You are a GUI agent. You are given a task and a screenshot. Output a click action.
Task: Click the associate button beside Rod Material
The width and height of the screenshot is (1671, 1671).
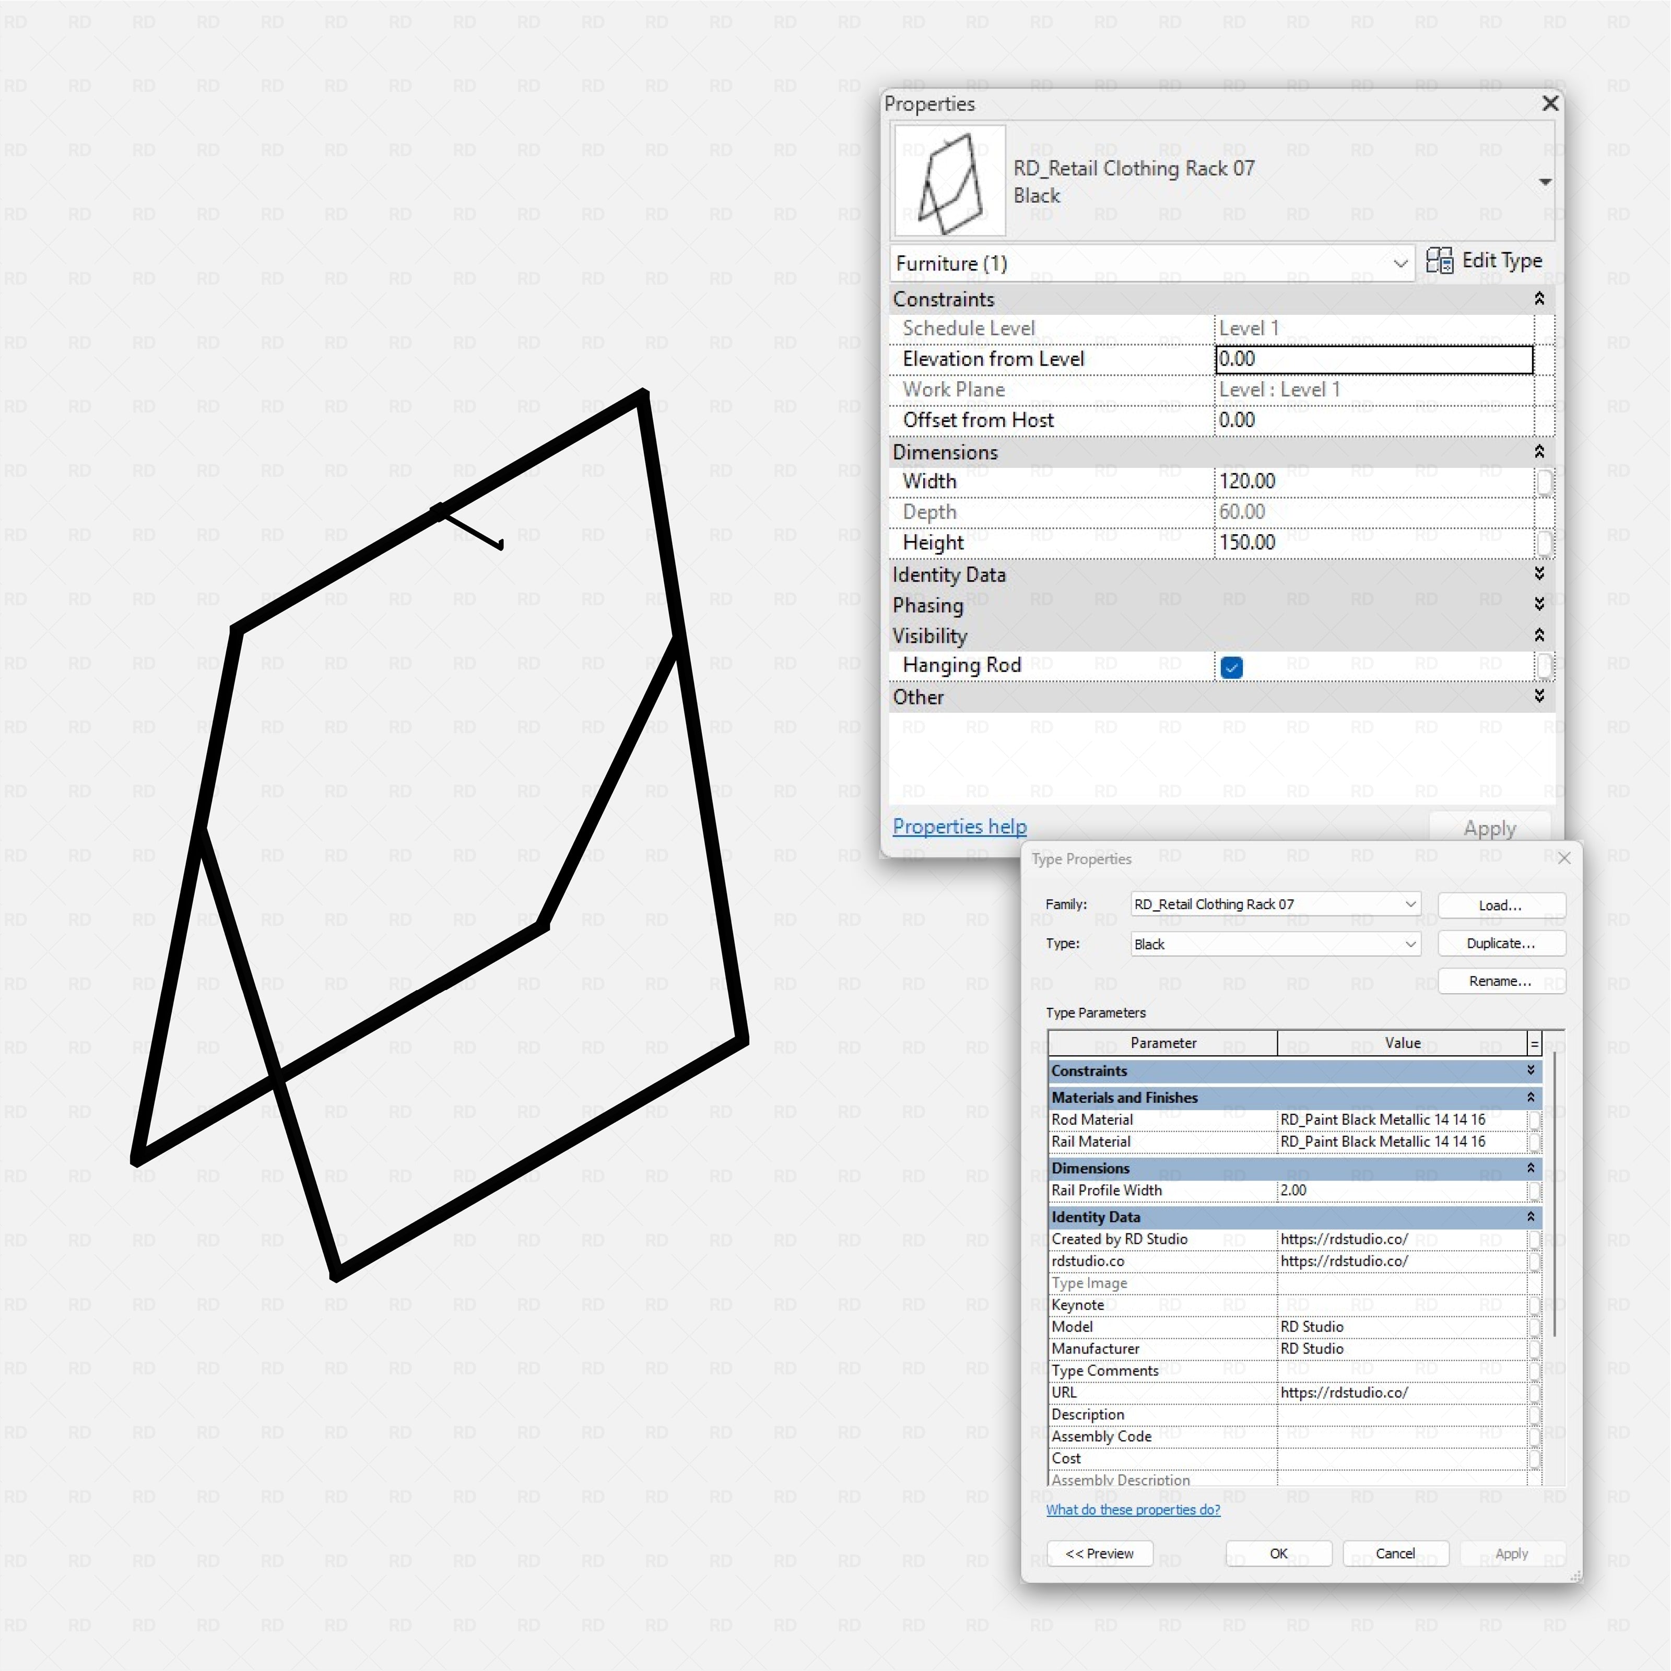click(1534, 1120)
